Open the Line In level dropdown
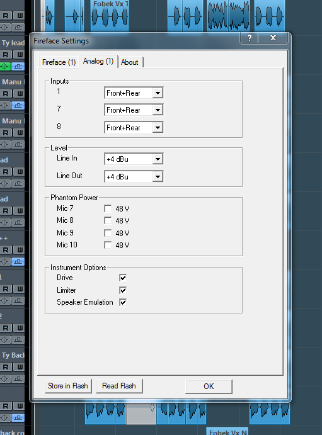The width and height of the screenshot is (322, 435). click(x=134, y=159)
